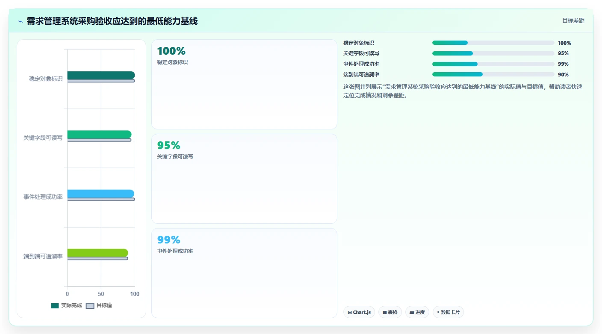Click the 进度 tag chip
The image size is (602, 334).
(417, 312)
